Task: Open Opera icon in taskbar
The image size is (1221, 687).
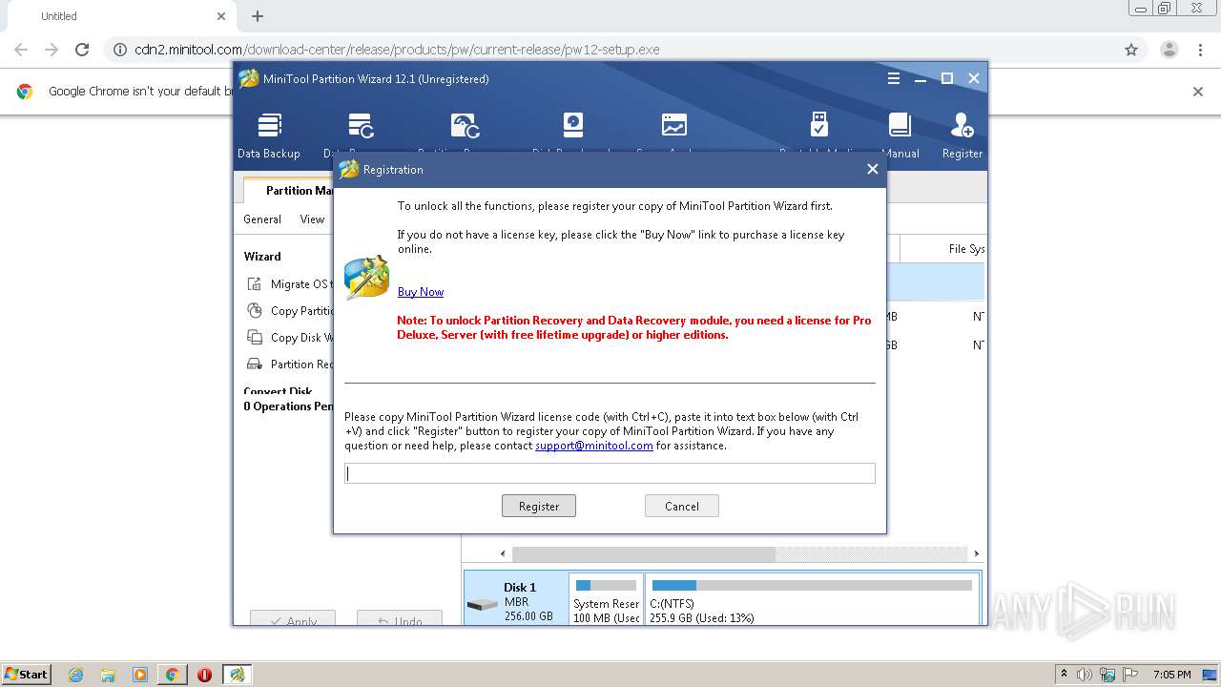Action: [x=204, y=675]
